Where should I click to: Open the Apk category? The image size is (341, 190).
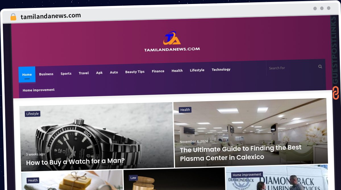point(99,73)
